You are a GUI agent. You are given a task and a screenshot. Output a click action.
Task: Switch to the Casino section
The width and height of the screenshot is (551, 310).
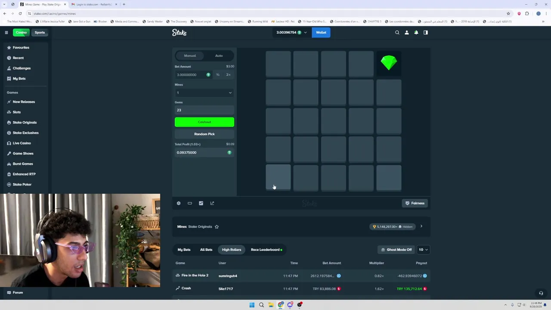pyautogui.click(x=21, y=32)
